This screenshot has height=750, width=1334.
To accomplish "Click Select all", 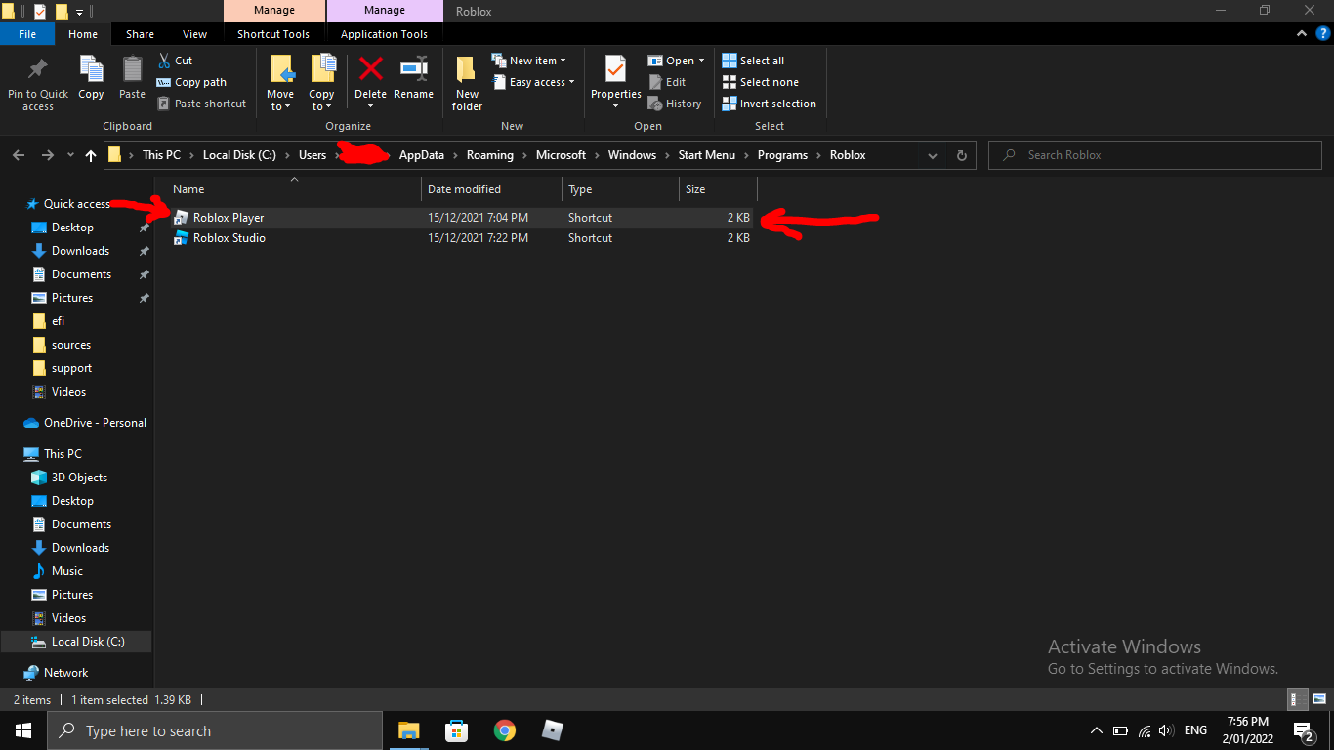I will 753,61.
